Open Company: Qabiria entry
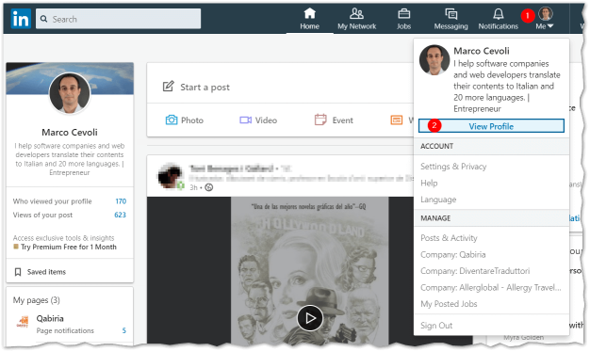This screenshot has width=590, height=352. pos(452,254)
